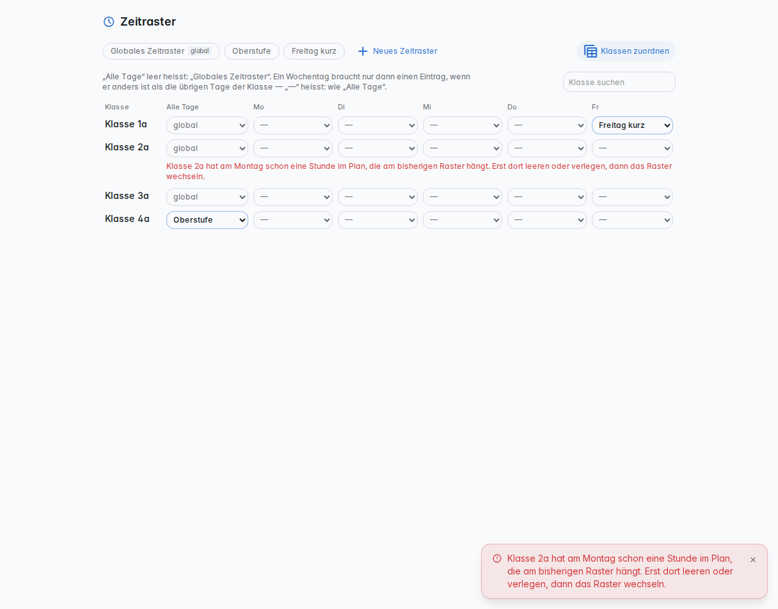Open Alle Tage dropdown showing Oberstufe for Klasse 4a
778x609 pixels.
coord(207,220)
